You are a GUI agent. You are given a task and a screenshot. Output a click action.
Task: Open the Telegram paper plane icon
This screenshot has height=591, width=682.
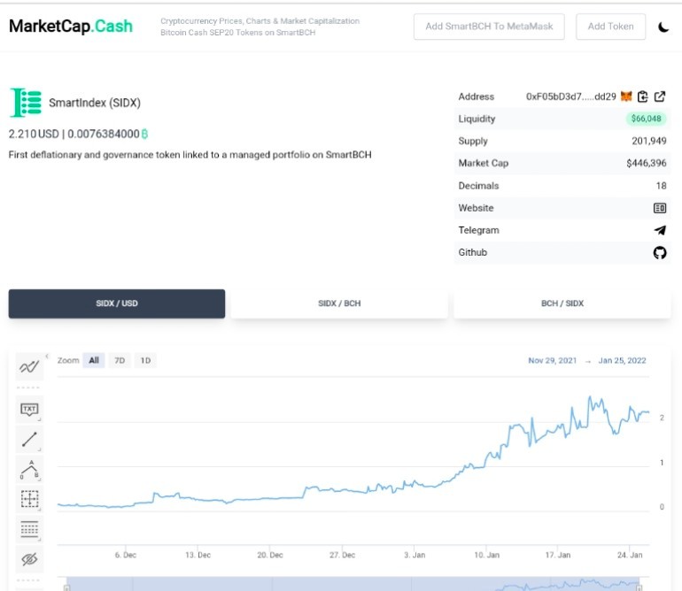(660, 230)
